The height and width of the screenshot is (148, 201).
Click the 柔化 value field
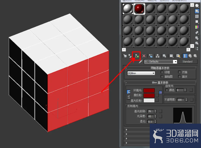coord(151,122)
